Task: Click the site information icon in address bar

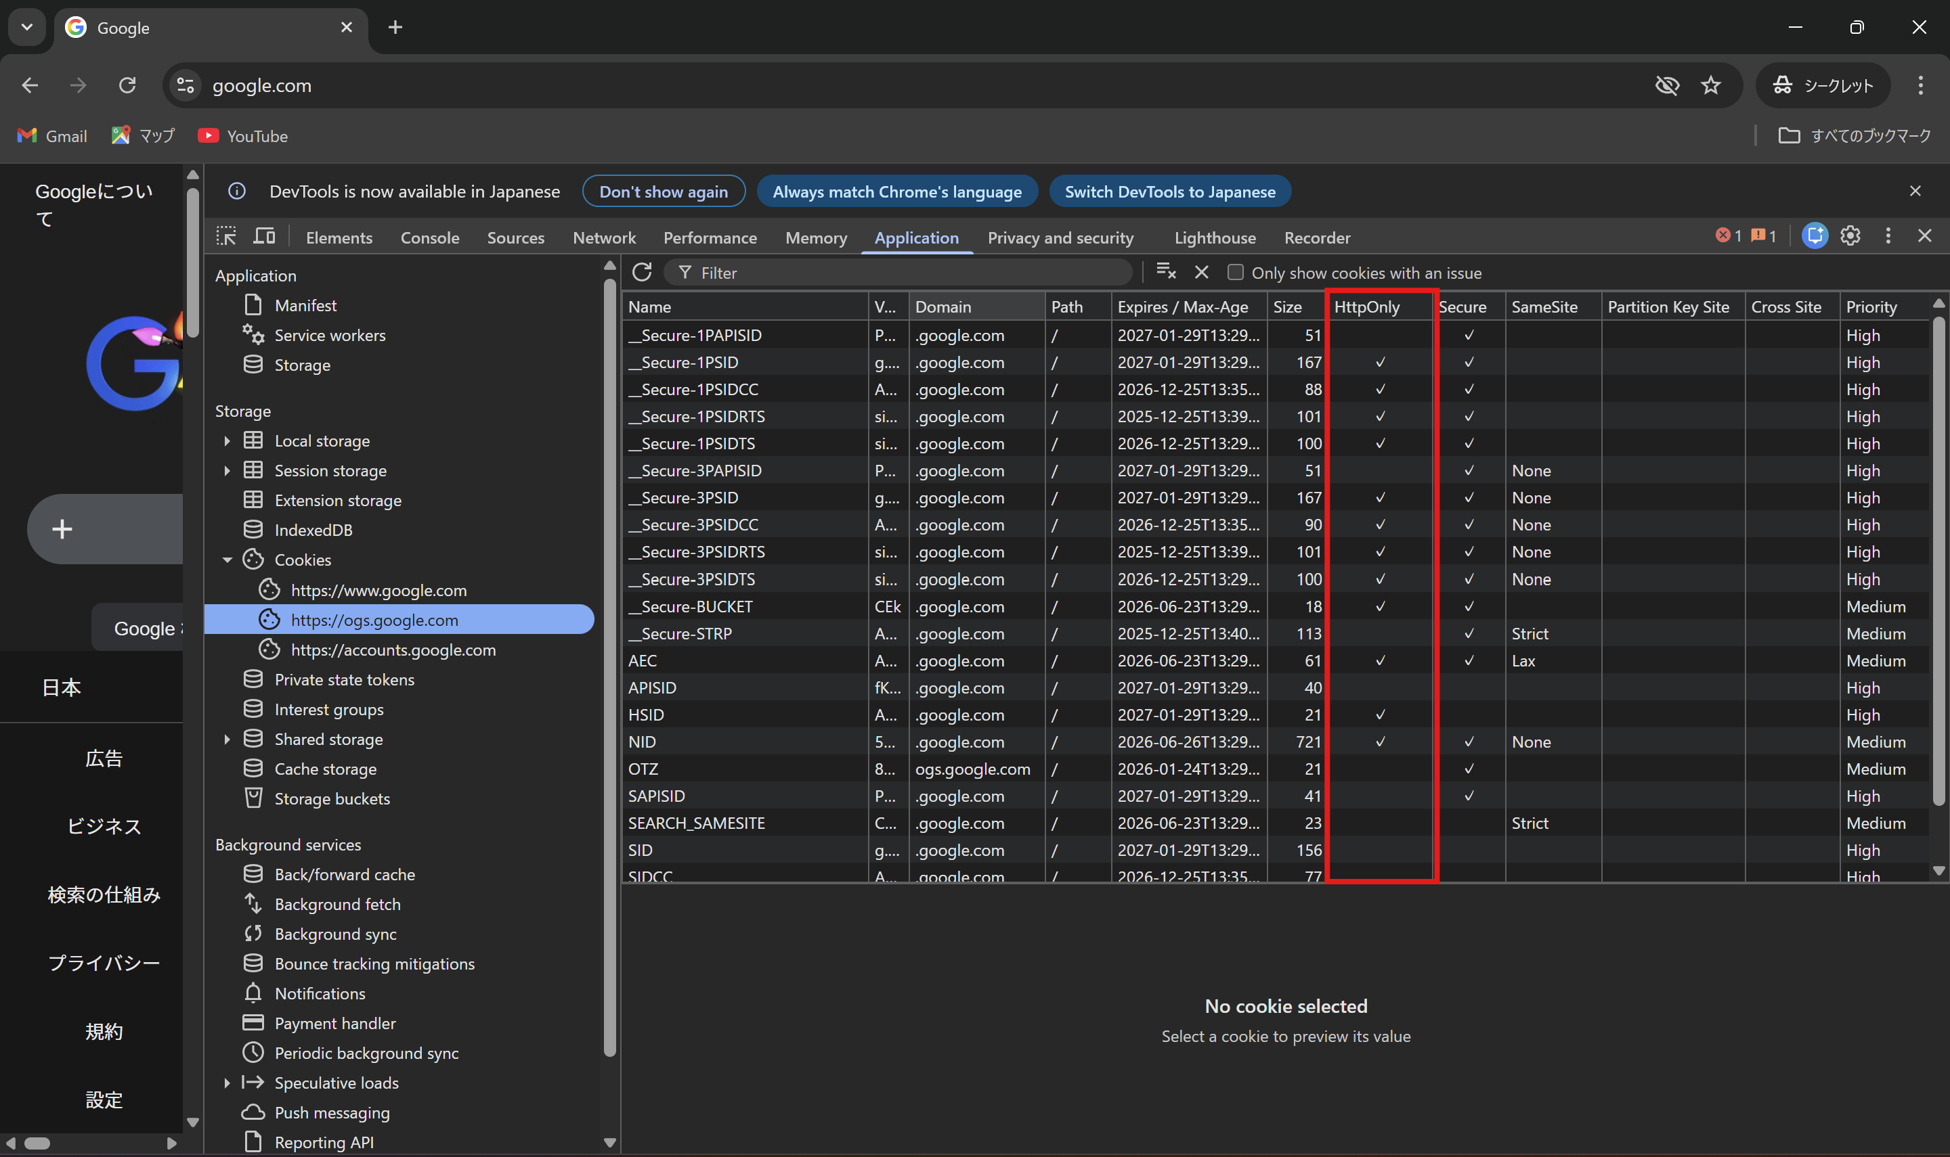Action: [186, 85]
